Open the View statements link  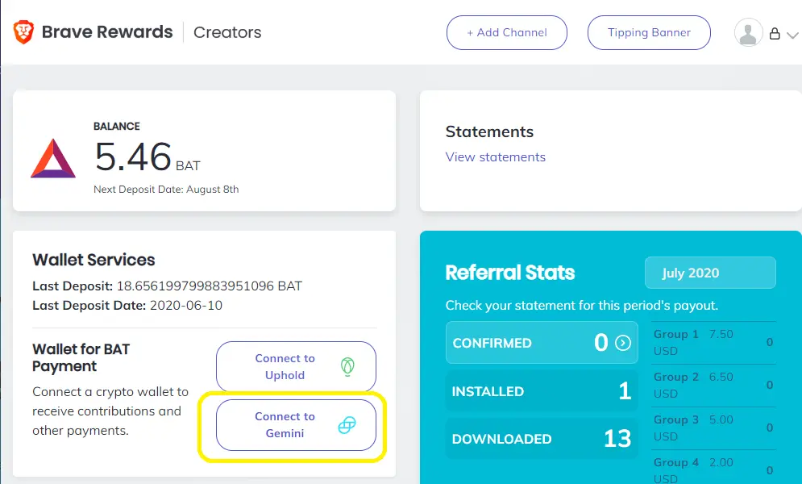(495, 157)
